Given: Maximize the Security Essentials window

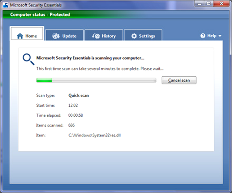Looking at the screenshot, I should (x=209, y=3).
